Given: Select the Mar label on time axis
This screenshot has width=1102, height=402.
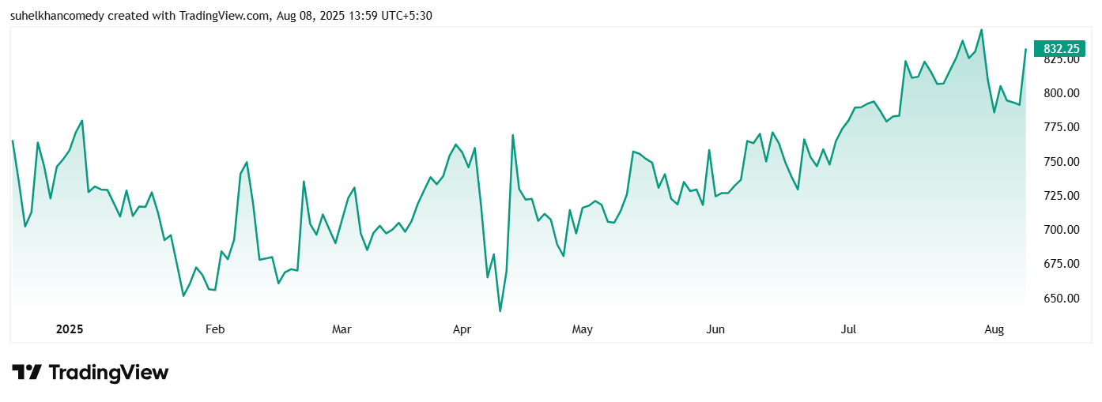Looking at the screenshot, I should 342,329.
